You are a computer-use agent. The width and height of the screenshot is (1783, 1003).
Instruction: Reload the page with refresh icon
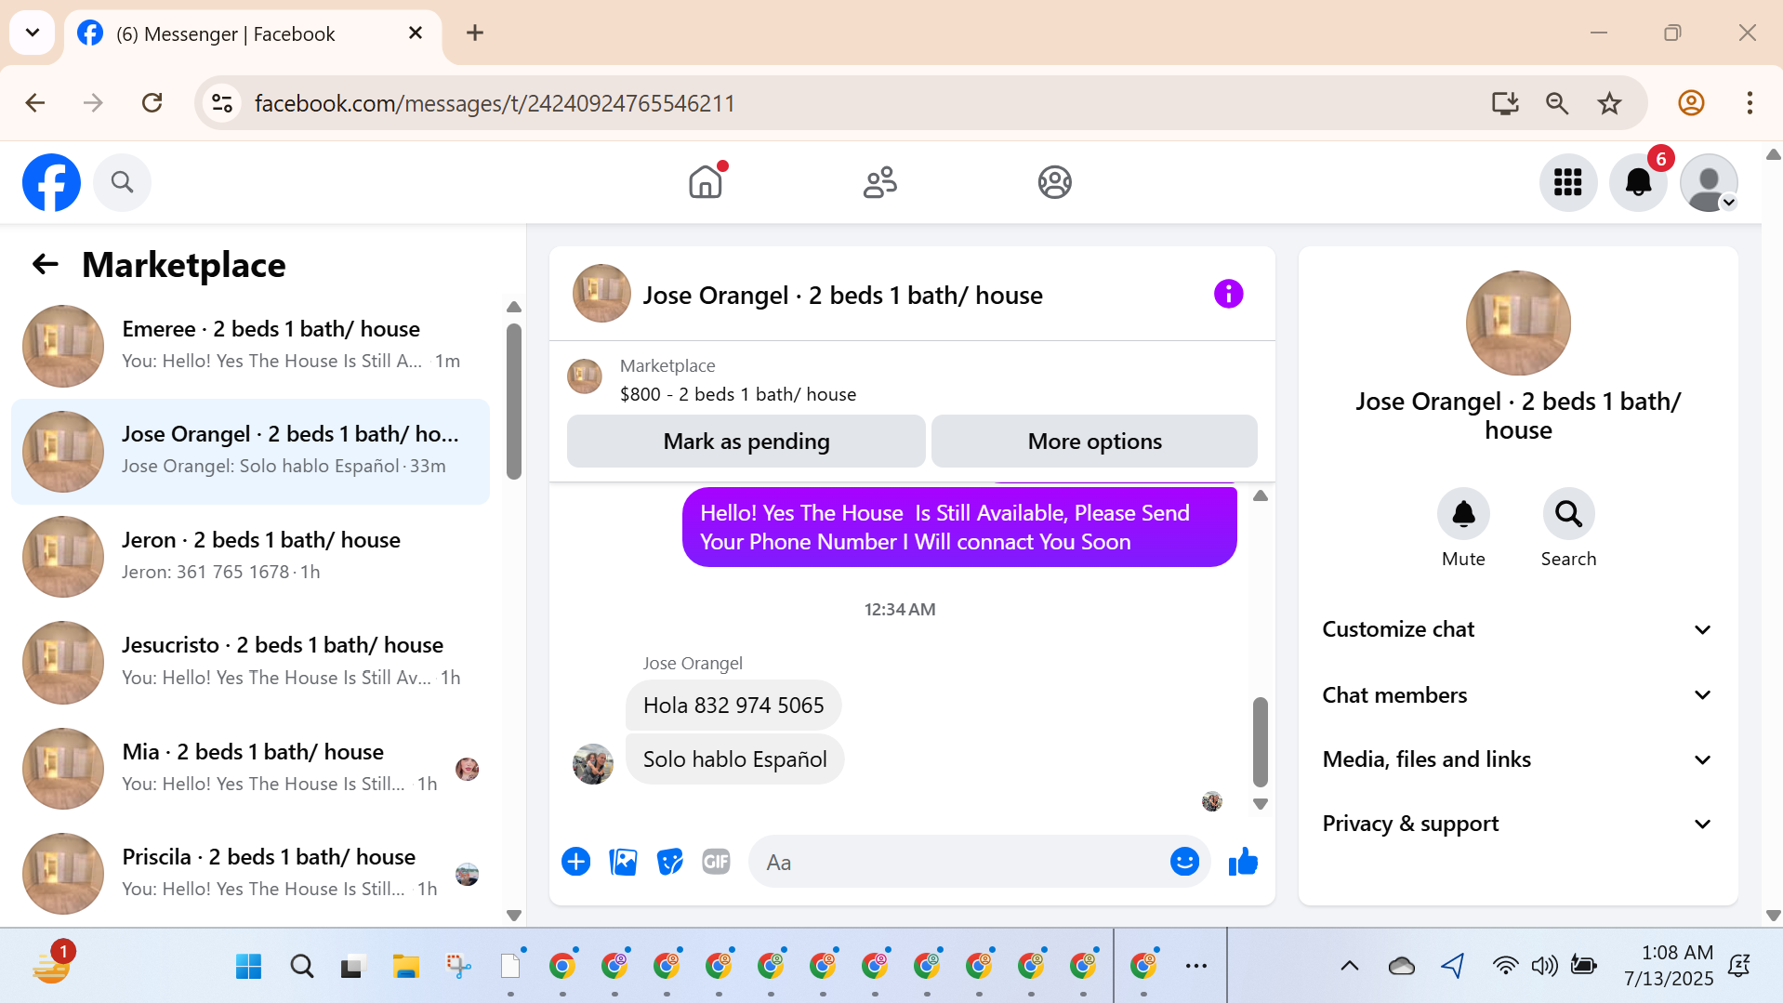[152, 103]
